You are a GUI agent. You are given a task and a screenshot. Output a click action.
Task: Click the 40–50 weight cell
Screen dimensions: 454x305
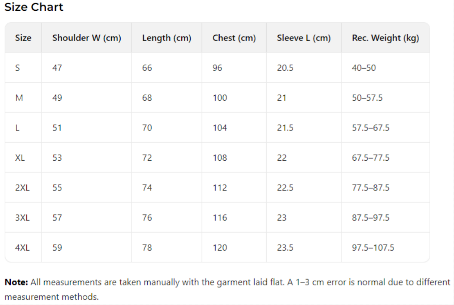(364, 68)
